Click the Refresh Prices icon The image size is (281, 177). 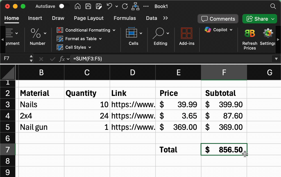[250, 33]
